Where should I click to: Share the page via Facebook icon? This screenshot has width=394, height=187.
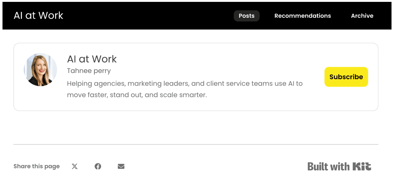tap(98, 166)
